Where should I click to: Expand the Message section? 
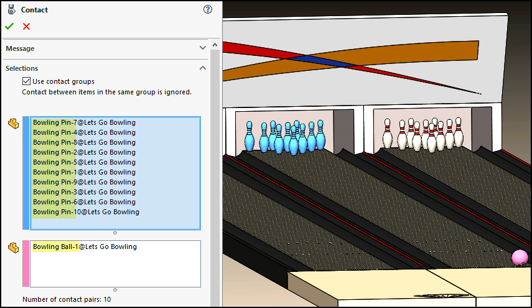(203, 48)
